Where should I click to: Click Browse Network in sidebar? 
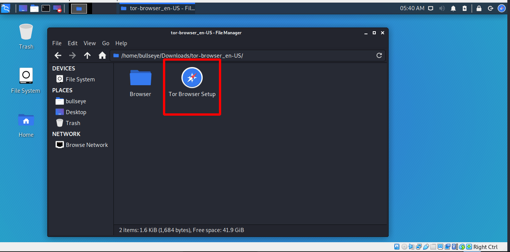tap(82, 145)
